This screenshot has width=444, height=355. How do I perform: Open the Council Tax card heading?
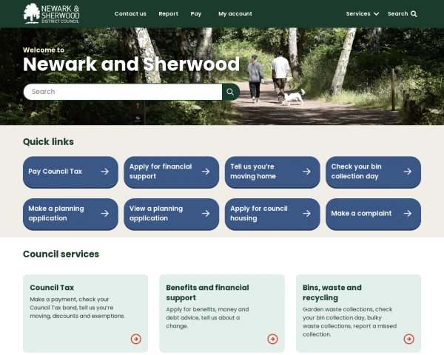tap(52, 288)
